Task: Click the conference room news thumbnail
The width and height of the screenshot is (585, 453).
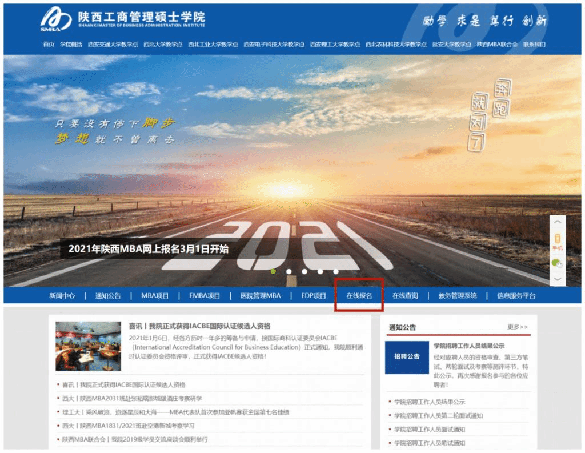Action: coord(88,346)
